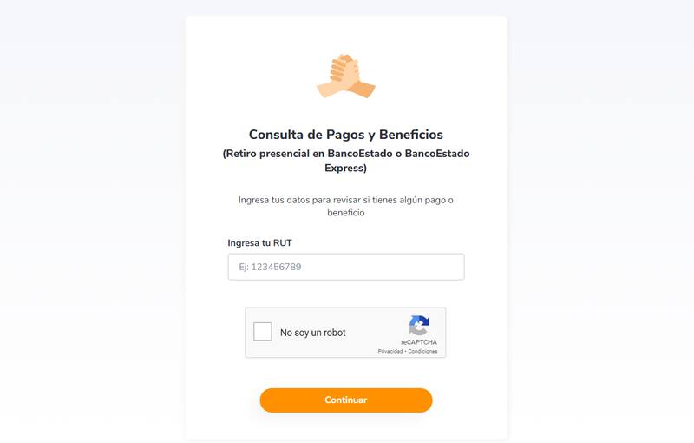The width and height of the screenshot is (694, 443).
Task: Click the "reCAPTCHA" caption under the logo
Action: [419, 342]
